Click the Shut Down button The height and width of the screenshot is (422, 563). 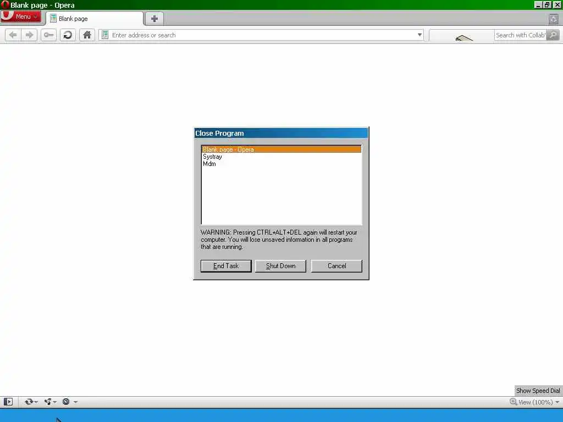pos(281,266)
